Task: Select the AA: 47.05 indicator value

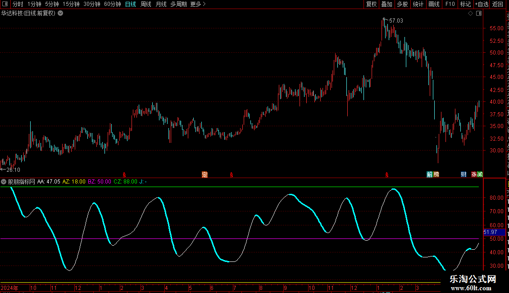Action: (49, 182)
